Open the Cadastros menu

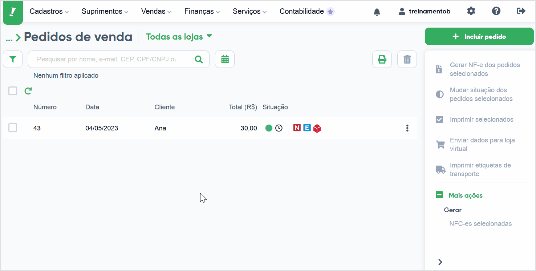pyautogui.click(x=49, y=12)
